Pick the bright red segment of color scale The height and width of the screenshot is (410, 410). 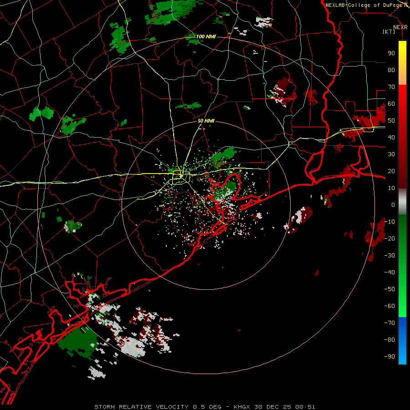click(x=402, y=96)
